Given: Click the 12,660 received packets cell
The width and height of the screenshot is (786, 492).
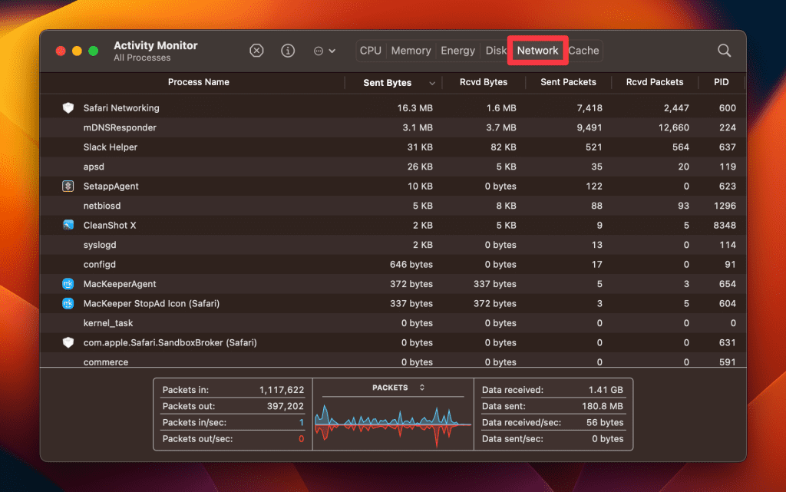Looking at the screenshot, I should pyautogui.click(x=674, y=127).
